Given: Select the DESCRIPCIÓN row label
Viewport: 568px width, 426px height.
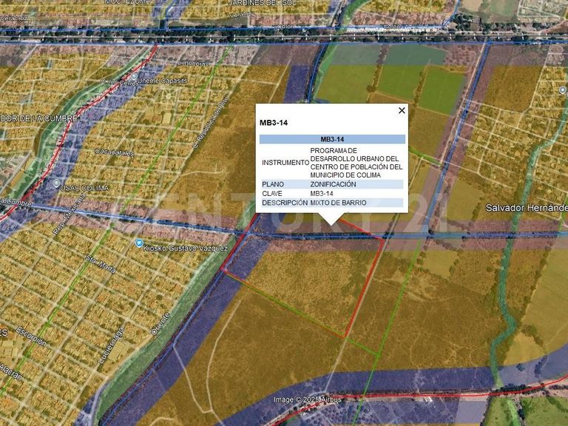Looking at the screenshot, I should [x=285, y=203].
